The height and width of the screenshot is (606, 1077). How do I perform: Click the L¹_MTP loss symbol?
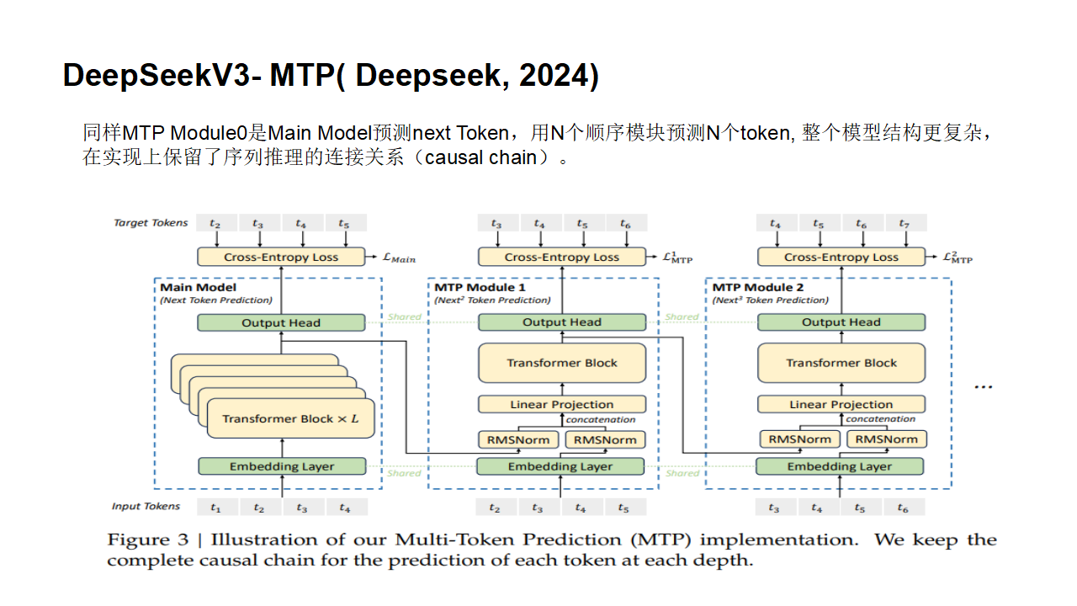coord(678,258)
